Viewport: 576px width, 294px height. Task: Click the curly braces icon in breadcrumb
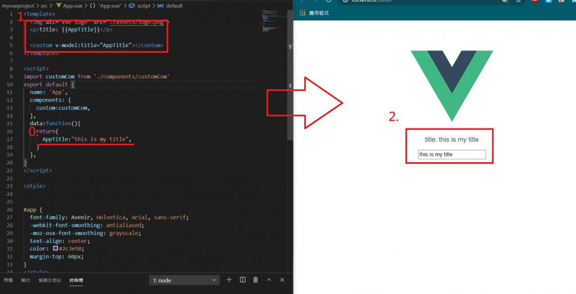coord(92,6)
